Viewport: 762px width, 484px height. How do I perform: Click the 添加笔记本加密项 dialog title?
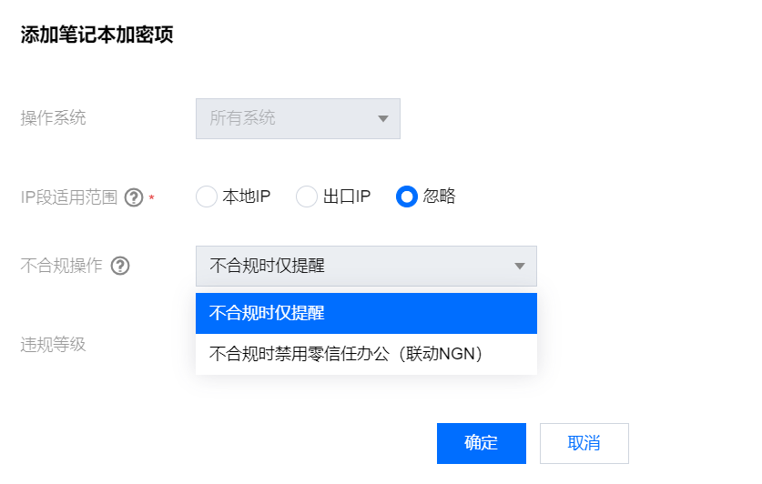[97, 35]
